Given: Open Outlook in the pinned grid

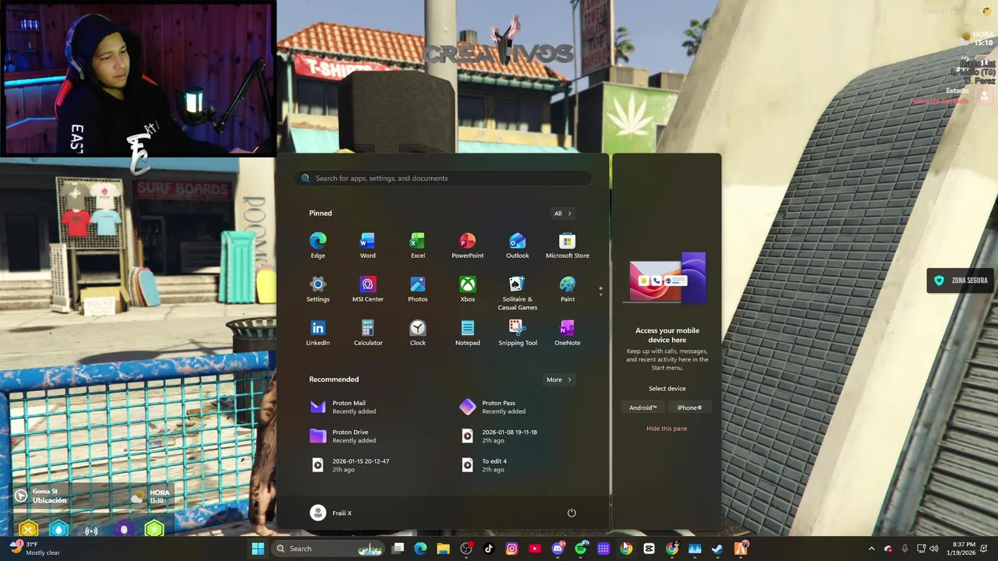Looking at the screenshot, I should click(517, 245).
